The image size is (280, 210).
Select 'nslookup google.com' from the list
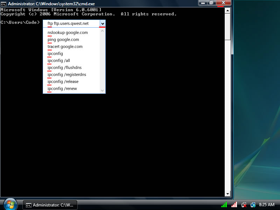coord(68,33)
